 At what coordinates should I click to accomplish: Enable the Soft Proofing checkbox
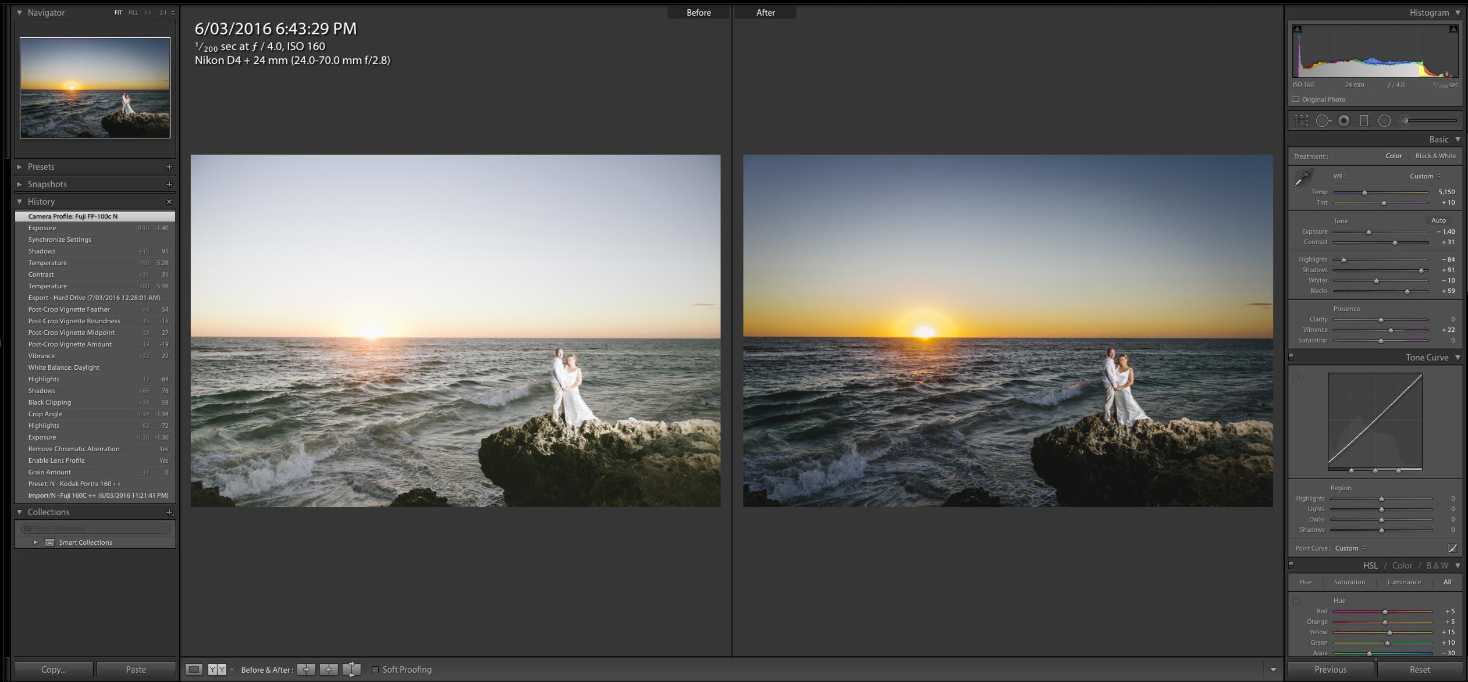(375, 670)
